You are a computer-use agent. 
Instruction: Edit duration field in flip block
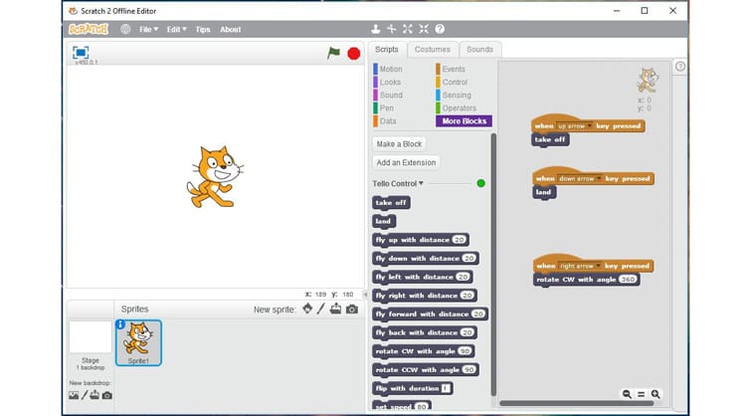(446, 388)
